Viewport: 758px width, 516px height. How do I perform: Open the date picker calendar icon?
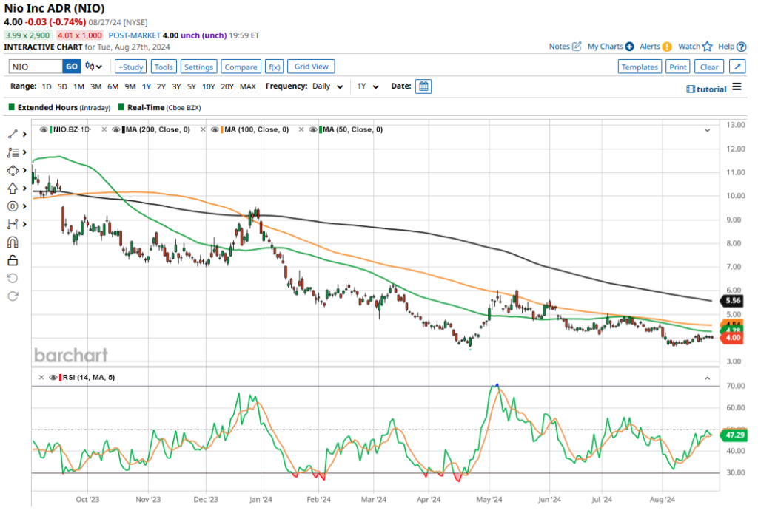(x=423, y=86)
